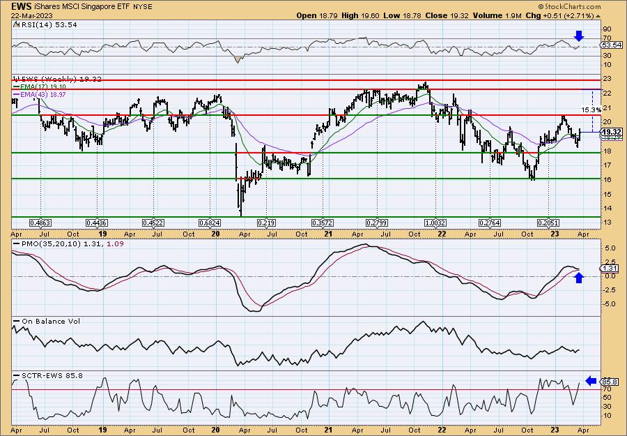Click the 0.219 value box

click(266, 223)
